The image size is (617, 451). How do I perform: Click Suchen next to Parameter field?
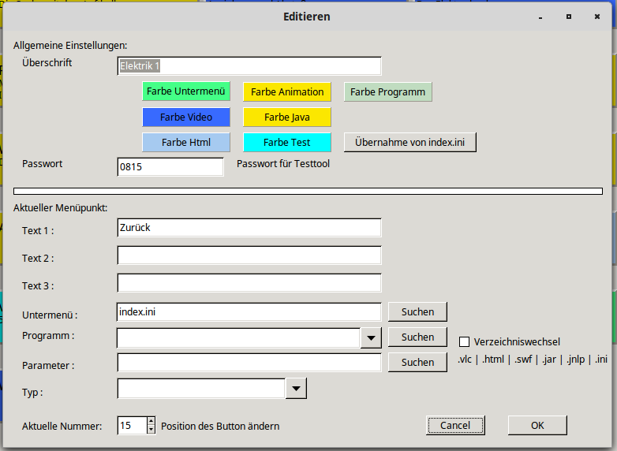(417, 362)
